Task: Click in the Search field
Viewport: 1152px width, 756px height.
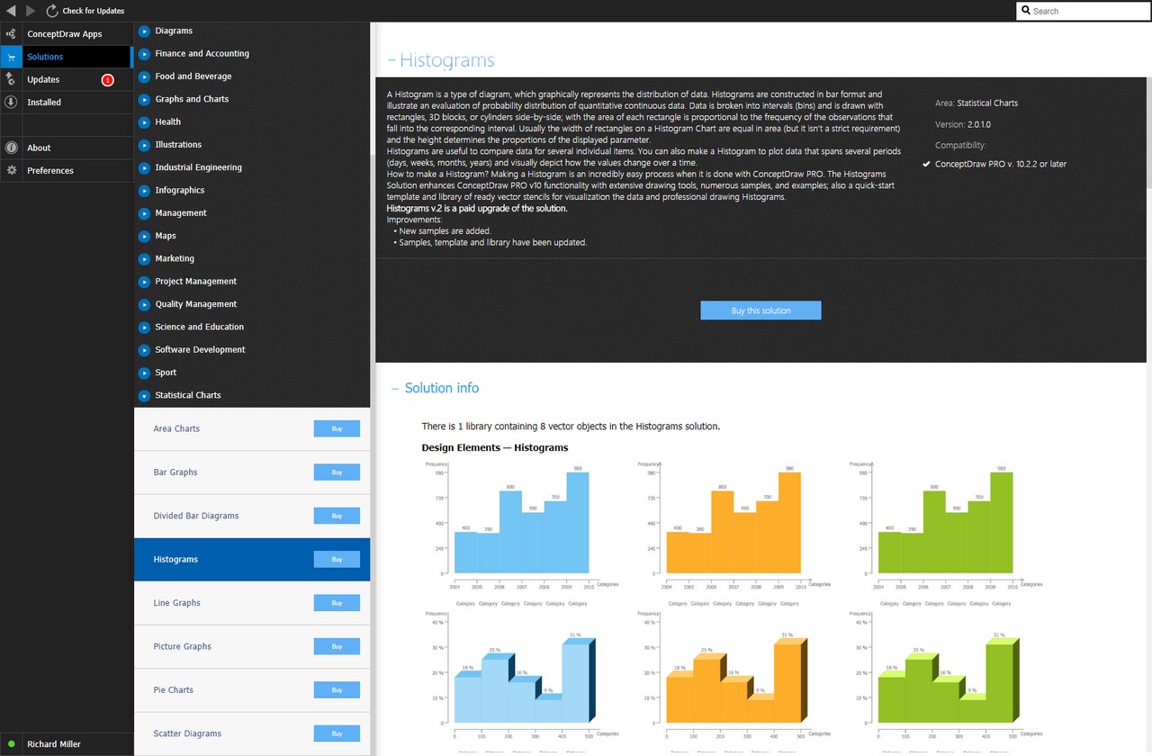Action: pos(1084,11)
